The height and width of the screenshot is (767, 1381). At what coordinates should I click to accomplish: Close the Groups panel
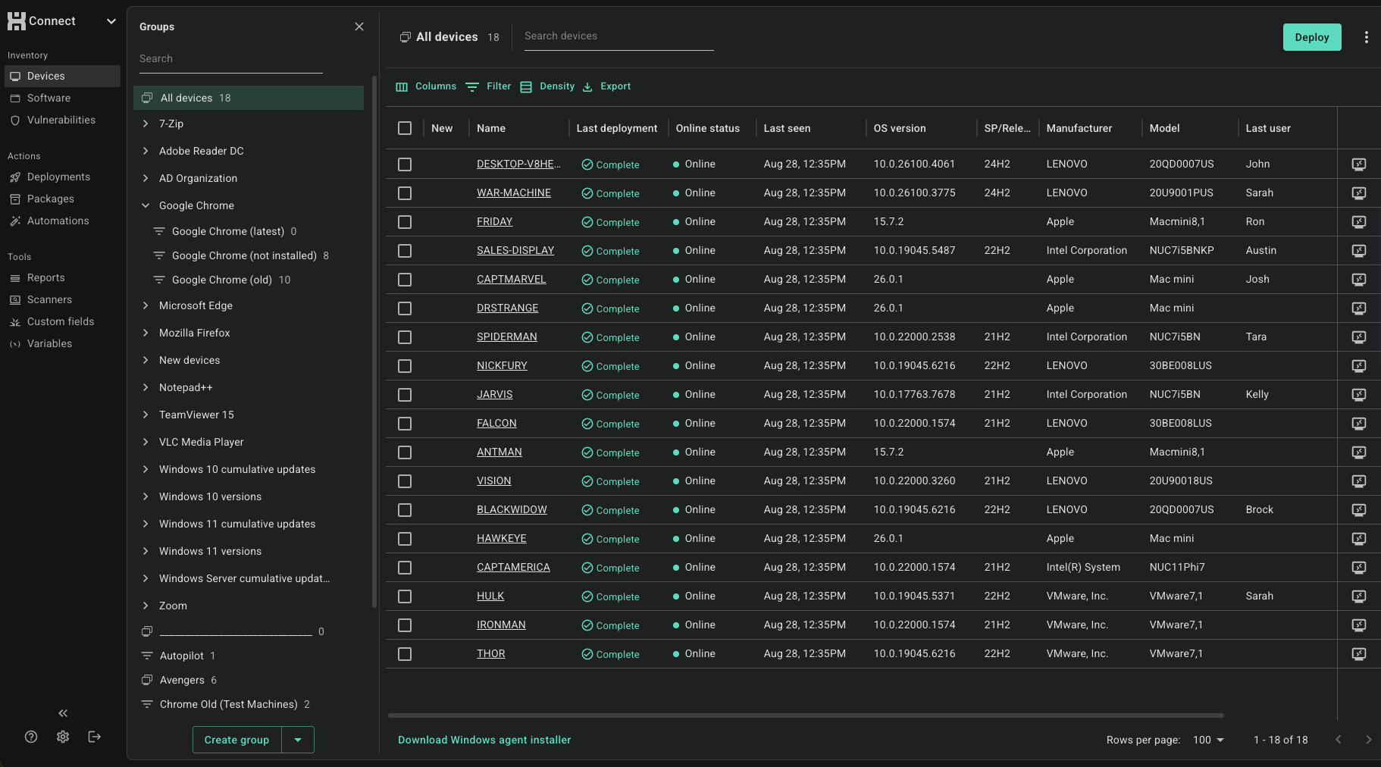pos(359,27)
